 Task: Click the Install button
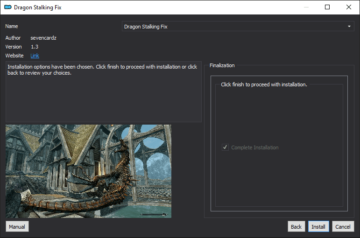tap(318, 226)
